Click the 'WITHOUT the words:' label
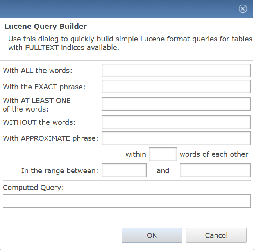This screenshot has width=254, height=250. click(x=39, y=122)
